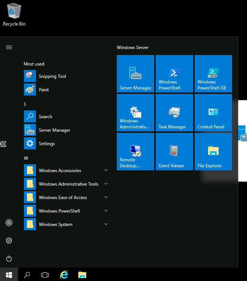Click the Internet Explorer icon on the taskbar
Viewport: 247px width, 281px height.
(64, 275)
